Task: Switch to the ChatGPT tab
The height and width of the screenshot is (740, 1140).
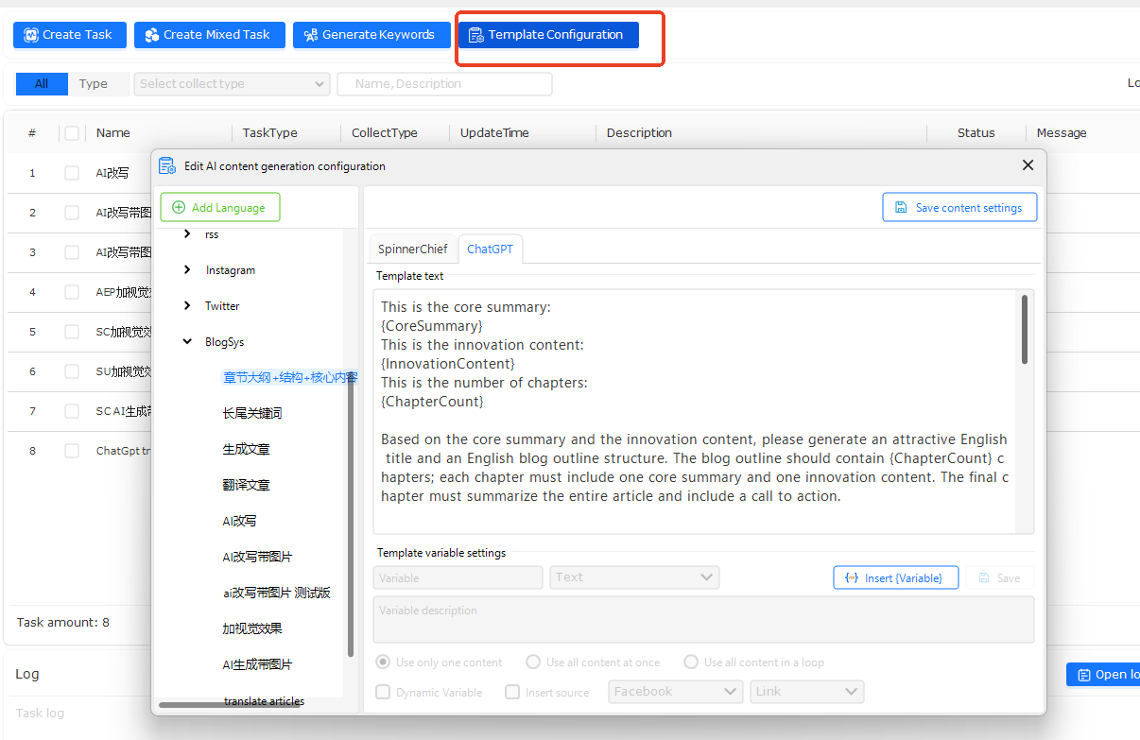Action: point(490,250)
